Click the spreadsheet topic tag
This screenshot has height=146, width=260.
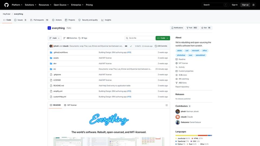point(200,55)
